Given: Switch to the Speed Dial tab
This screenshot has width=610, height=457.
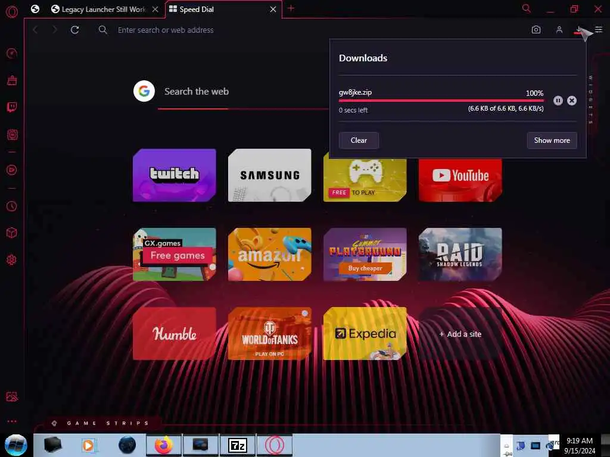Looking at the screenshot, I should (x=223, y=10).
